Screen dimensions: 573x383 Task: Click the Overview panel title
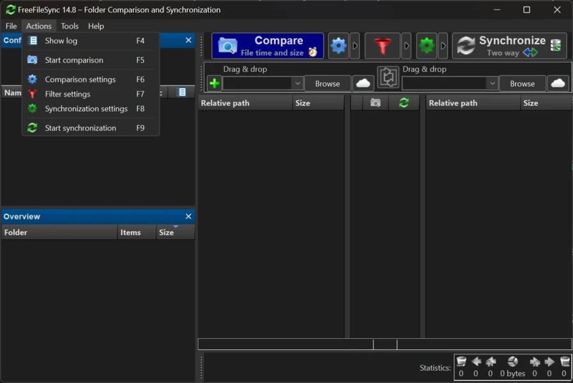[x=22, y=216]
